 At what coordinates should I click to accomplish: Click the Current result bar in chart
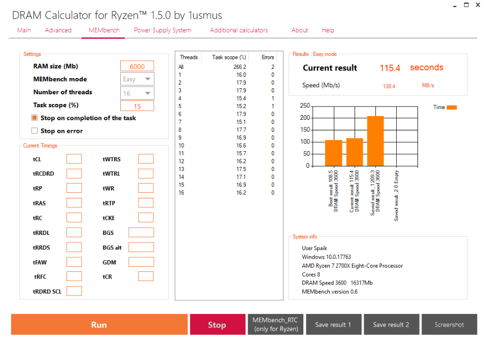click(355, 152)
